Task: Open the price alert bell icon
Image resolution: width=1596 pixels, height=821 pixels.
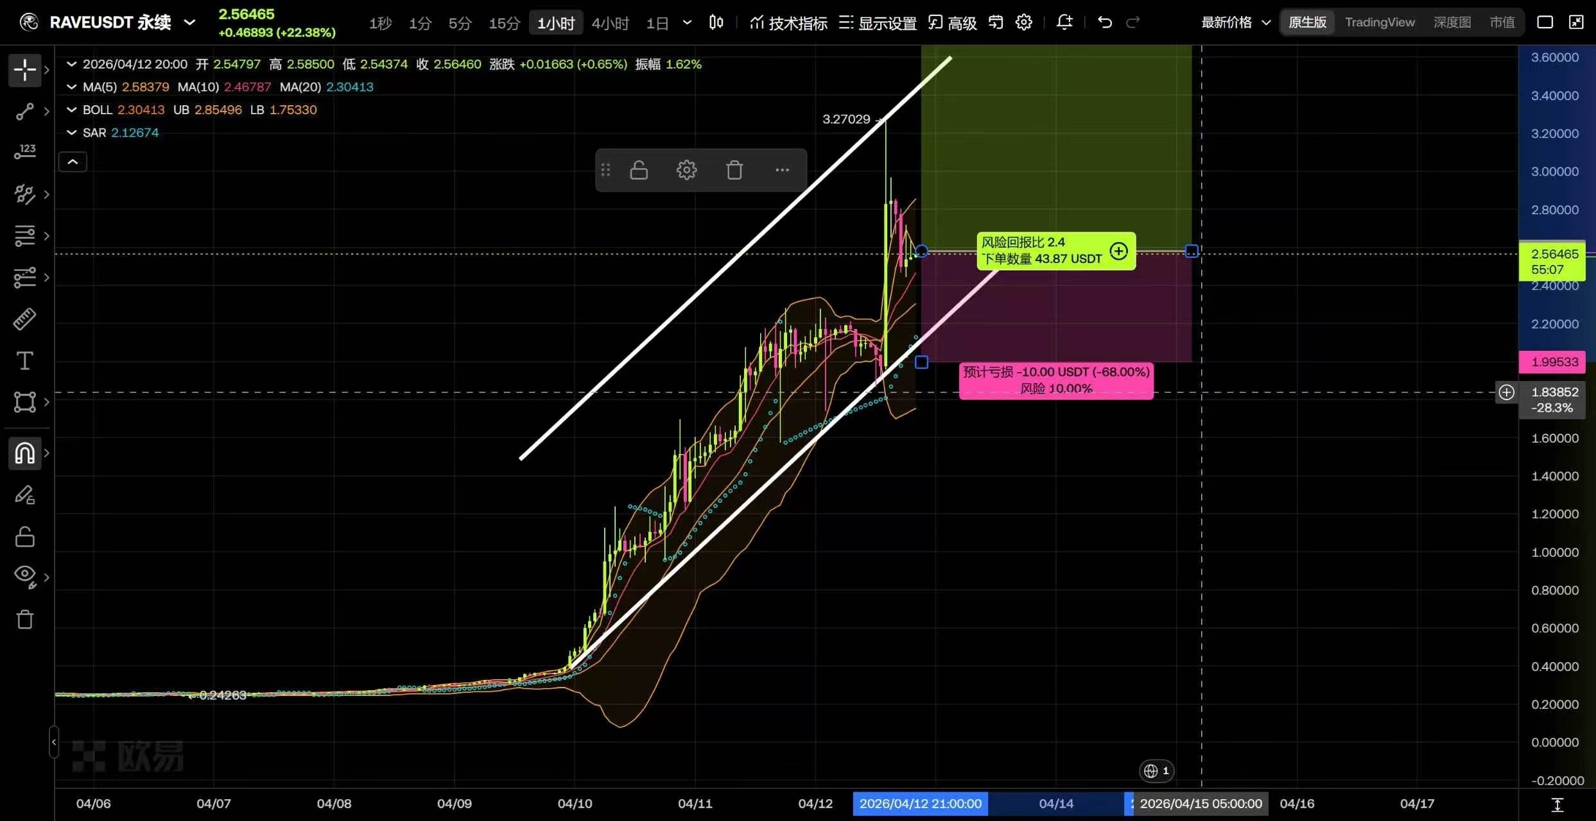Action: point(1064,22)
